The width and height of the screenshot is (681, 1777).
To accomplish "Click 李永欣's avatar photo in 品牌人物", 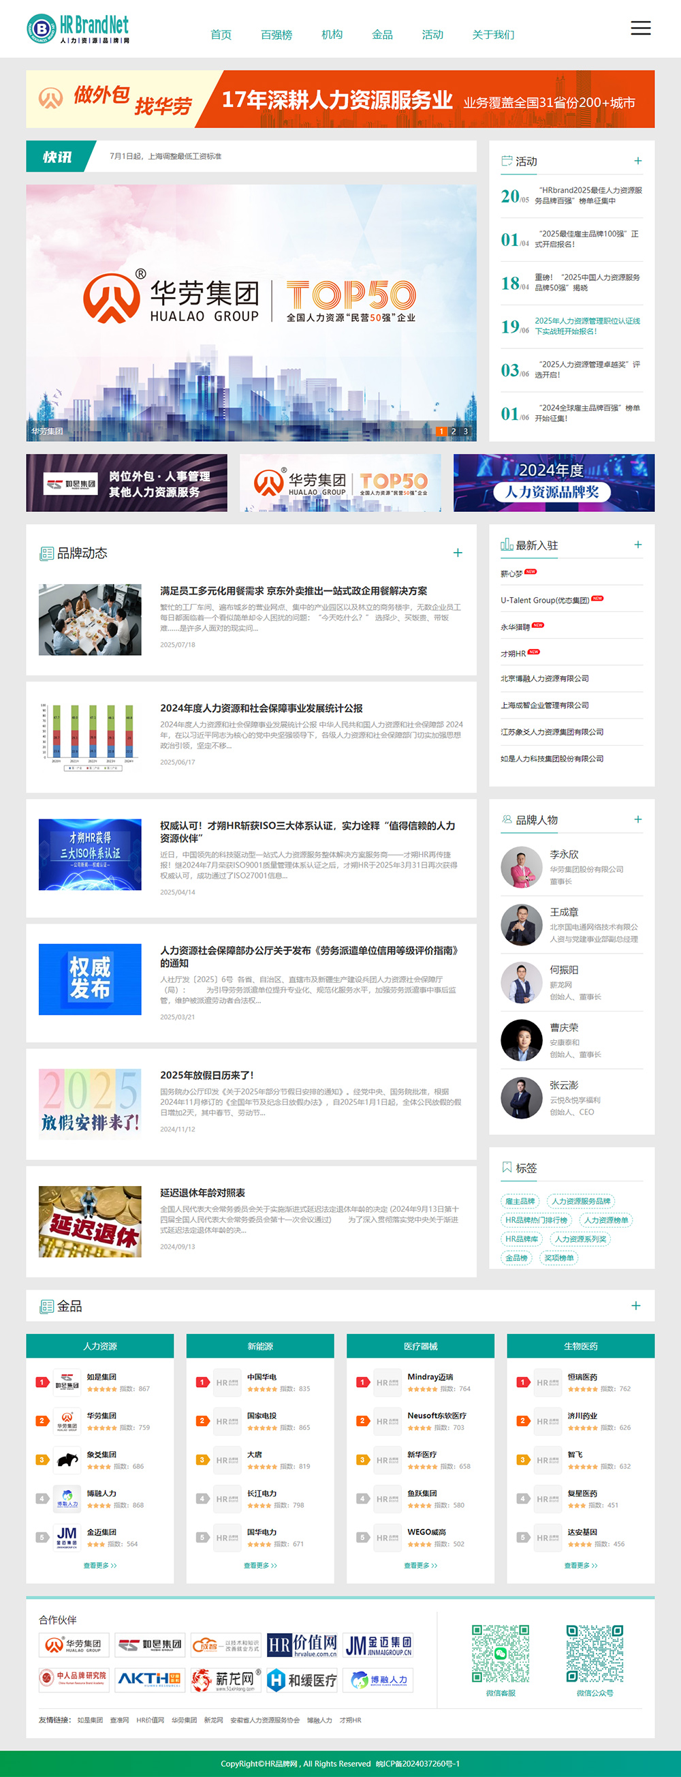I will point(521,866).
